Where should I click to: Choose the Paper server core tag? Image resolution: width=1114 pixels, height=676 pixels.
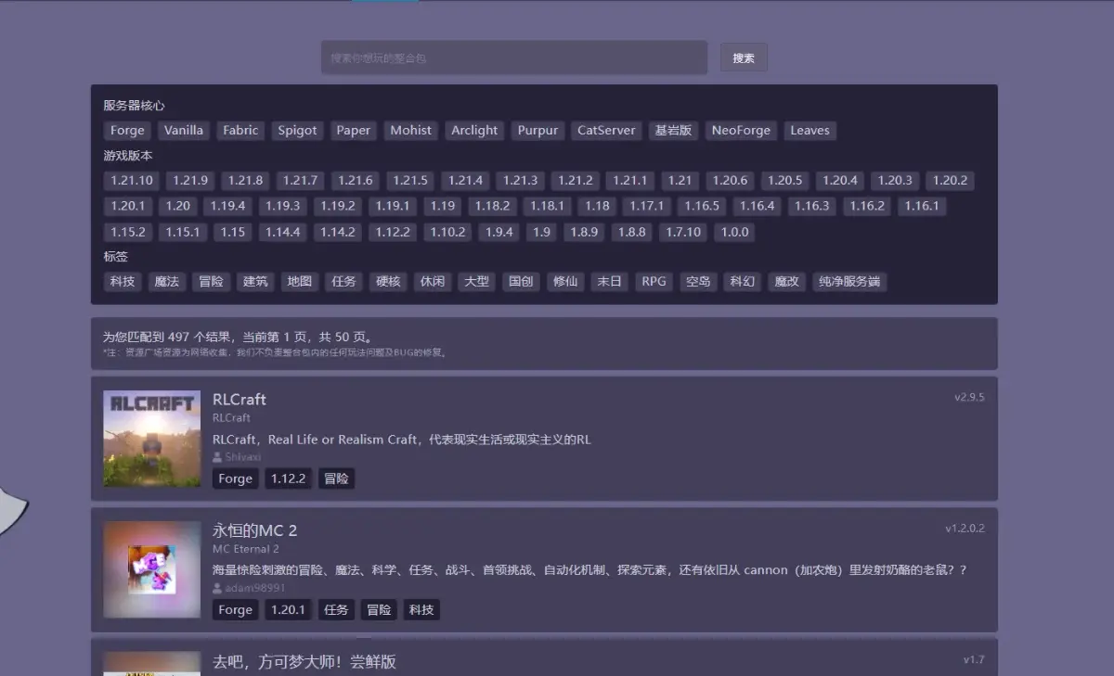(354, 131)
